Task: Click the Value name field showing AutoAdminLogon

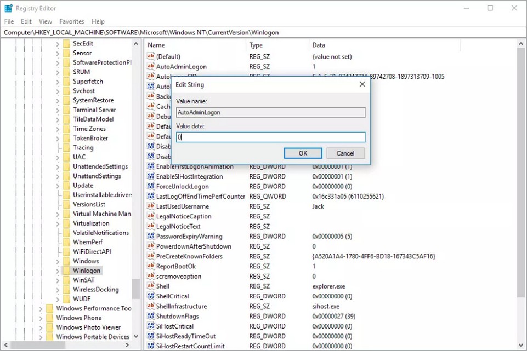Action: tap(270, 112)
